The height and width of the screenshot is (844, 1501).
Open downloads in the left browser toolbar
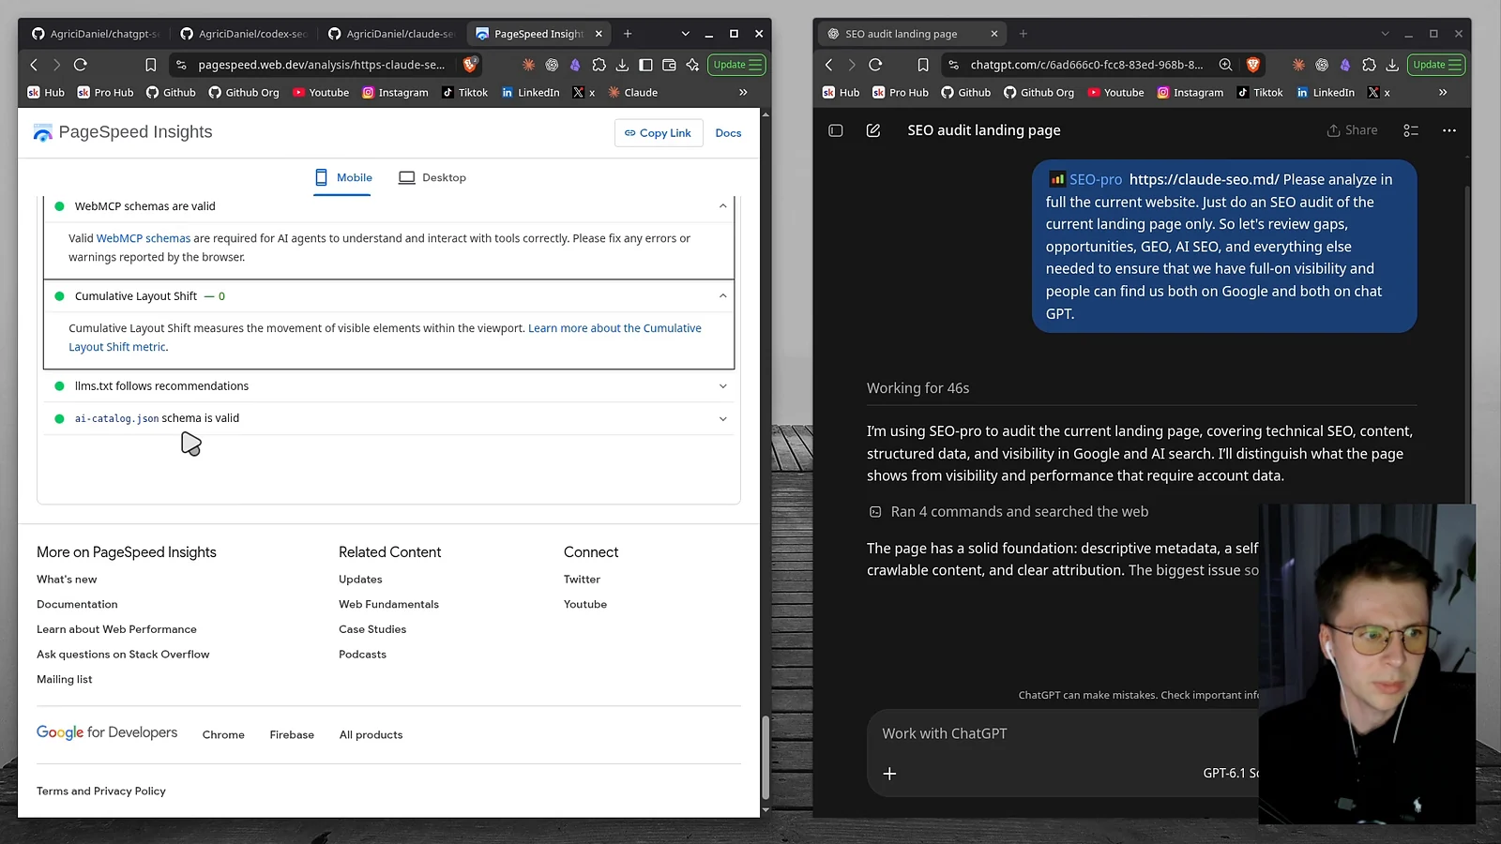(622, 65)
